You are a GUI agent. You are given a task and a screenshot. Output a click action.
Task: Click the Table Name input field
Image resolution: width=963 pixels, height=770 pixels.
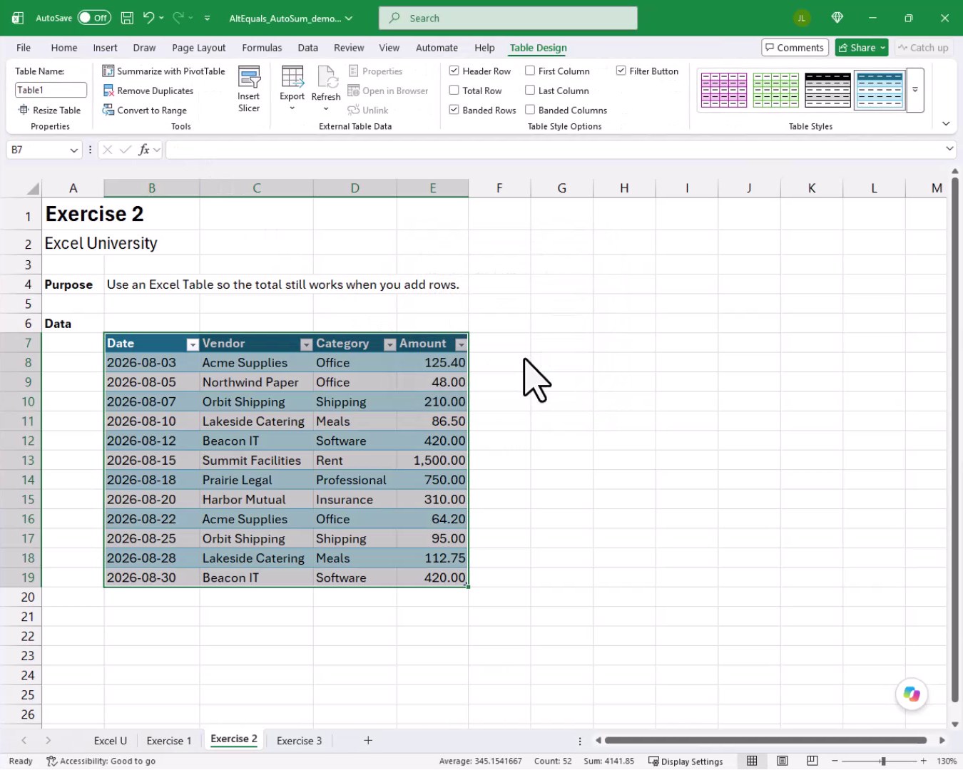(51, 90)
